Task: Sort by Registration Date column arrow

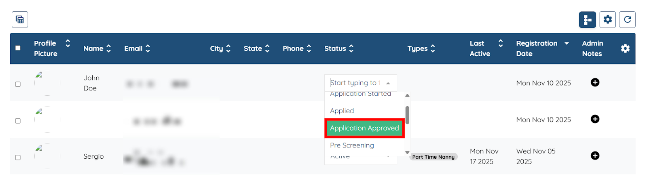Action: coord(567,43)
